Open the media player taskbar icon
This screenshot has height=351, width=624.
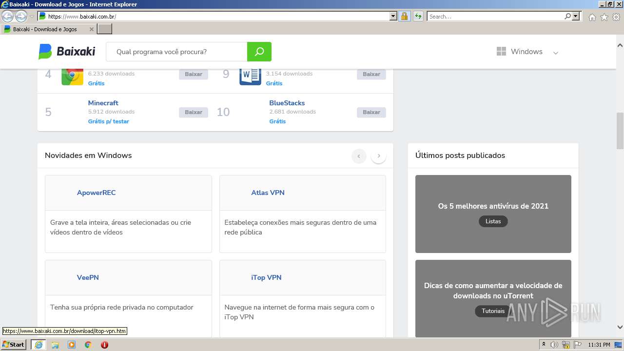click(72, 345)
